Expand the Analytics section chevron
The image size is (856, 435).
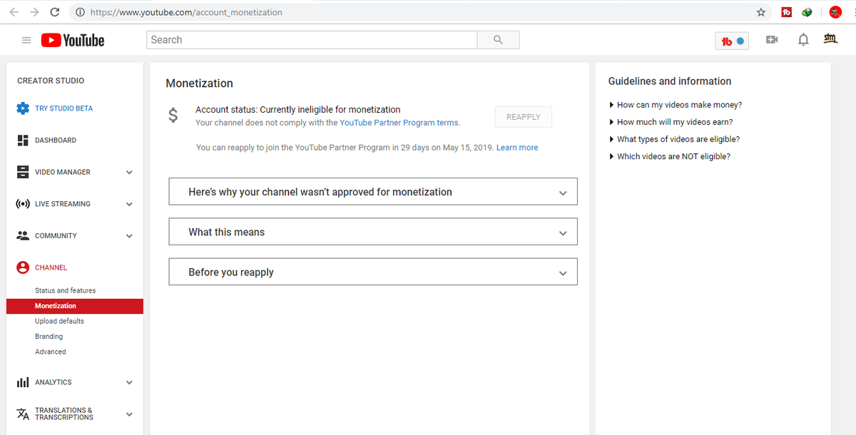pos(129,382)
